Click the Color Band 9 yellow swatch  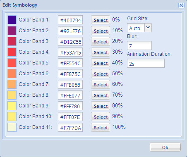point(12,106)
